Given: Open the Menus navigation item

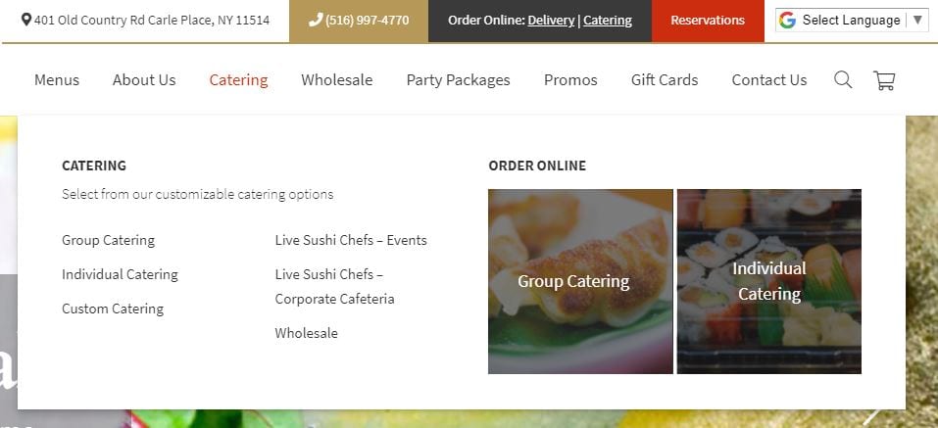Looking at the screenshot, I should click(57, 80).
